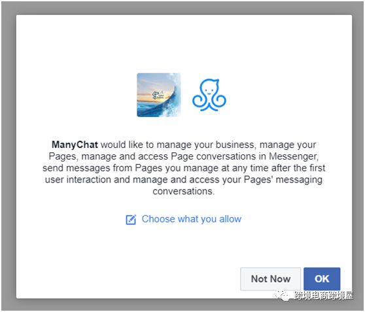365x312 pixels.
Task: Click the final line reading conversations.
Action: point(183,192)
